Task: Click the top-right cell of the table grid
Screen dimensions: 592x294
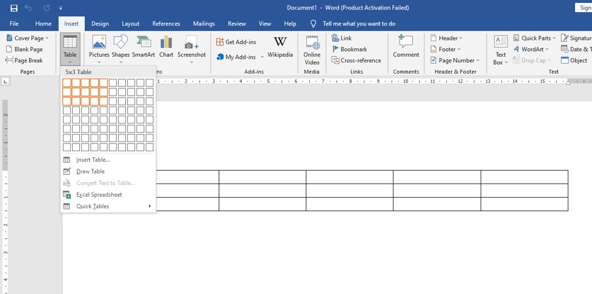Action: 150,83
